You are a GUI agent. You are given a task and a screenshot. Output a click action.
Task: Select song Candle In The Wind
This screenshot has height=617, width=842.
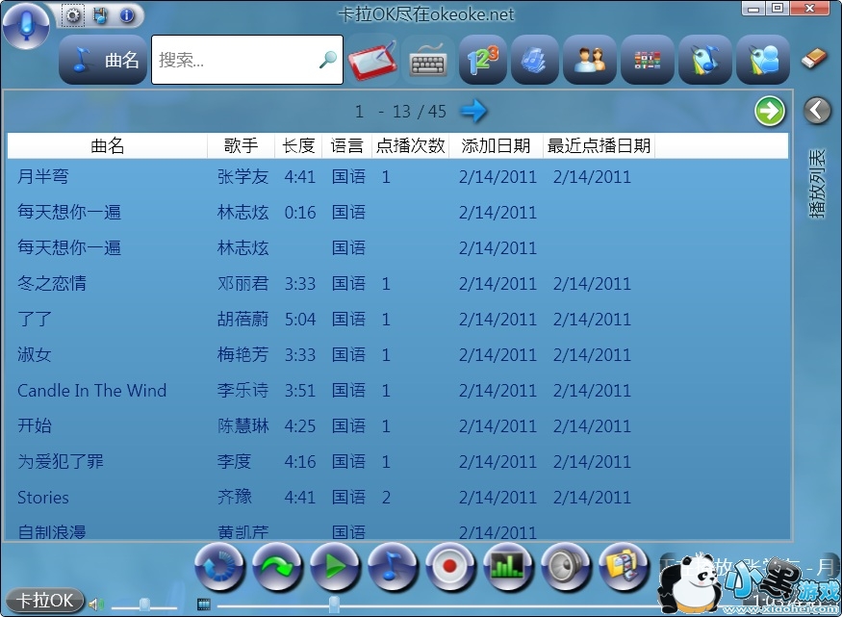(x=91, y=390)
